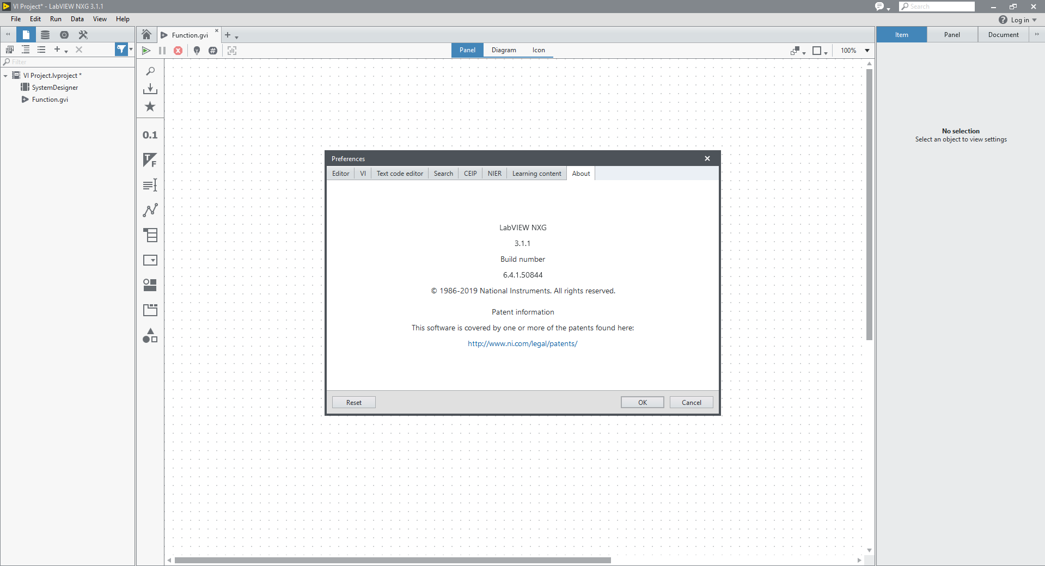The height and width of the screenshot is (566, 1045).
Task: Open the Drop Downs palette icon
Action: (x=150, y=260)
